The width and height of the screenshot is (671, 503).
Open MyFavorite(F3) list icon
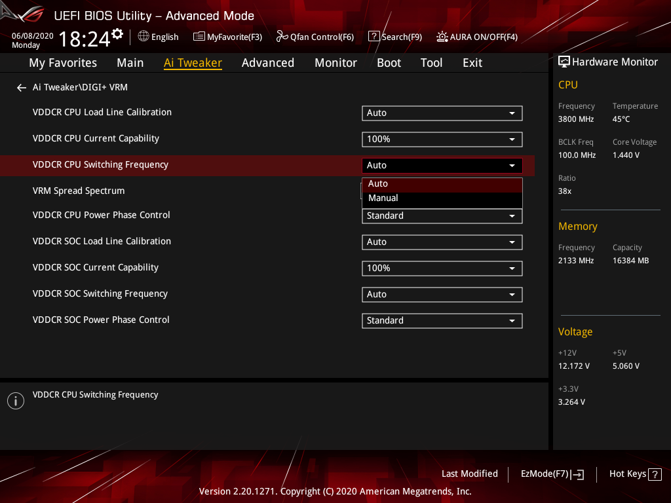pyautogui.click(x=199, y=37)
